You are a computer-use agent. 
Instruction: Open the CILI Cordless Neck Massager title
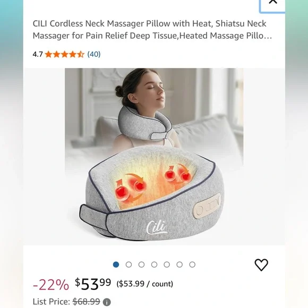click(x=152, y=29)
